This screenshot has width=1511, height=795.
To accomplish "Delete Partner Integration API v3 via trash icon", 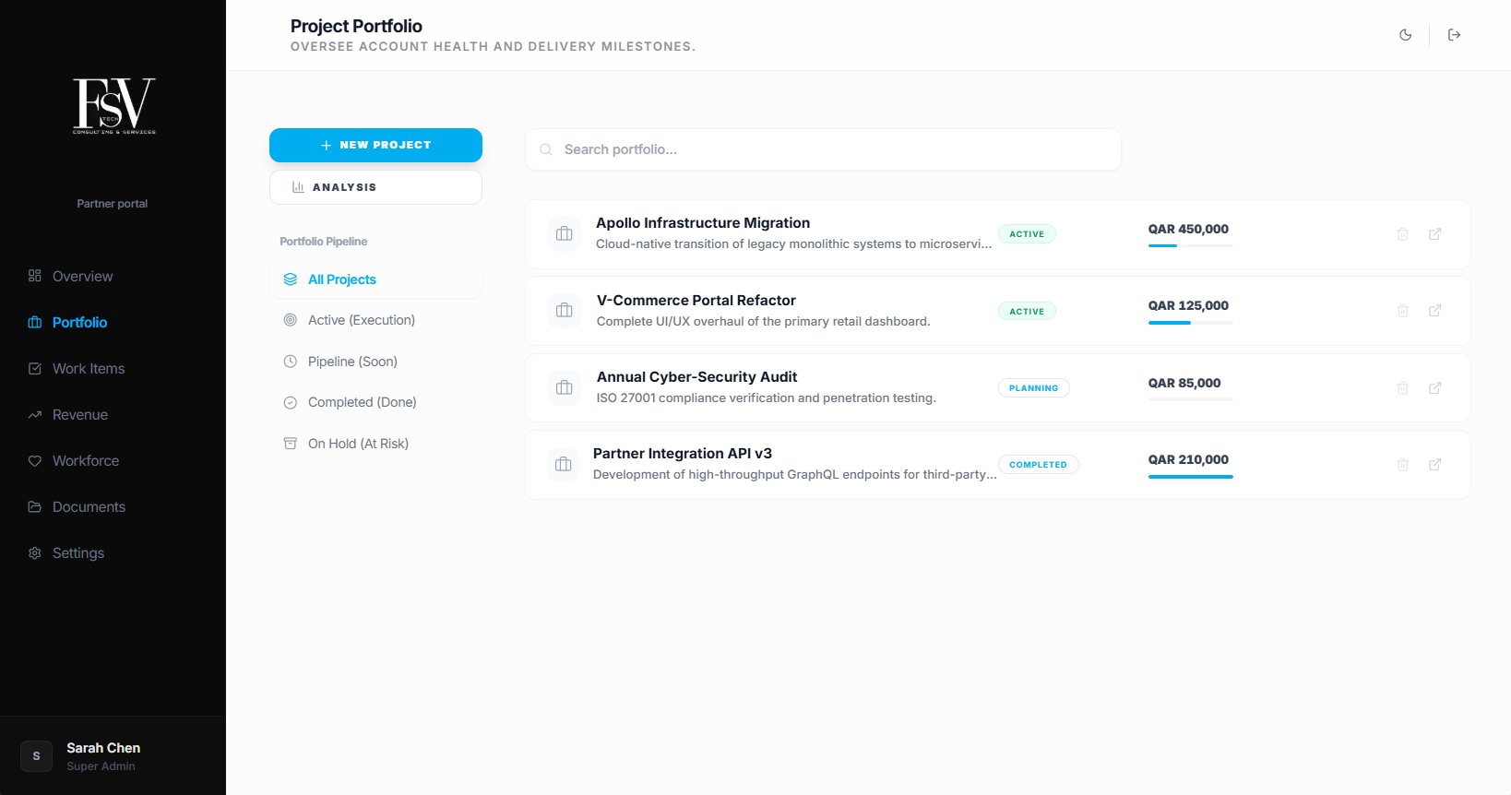I will click(1403, 465).
